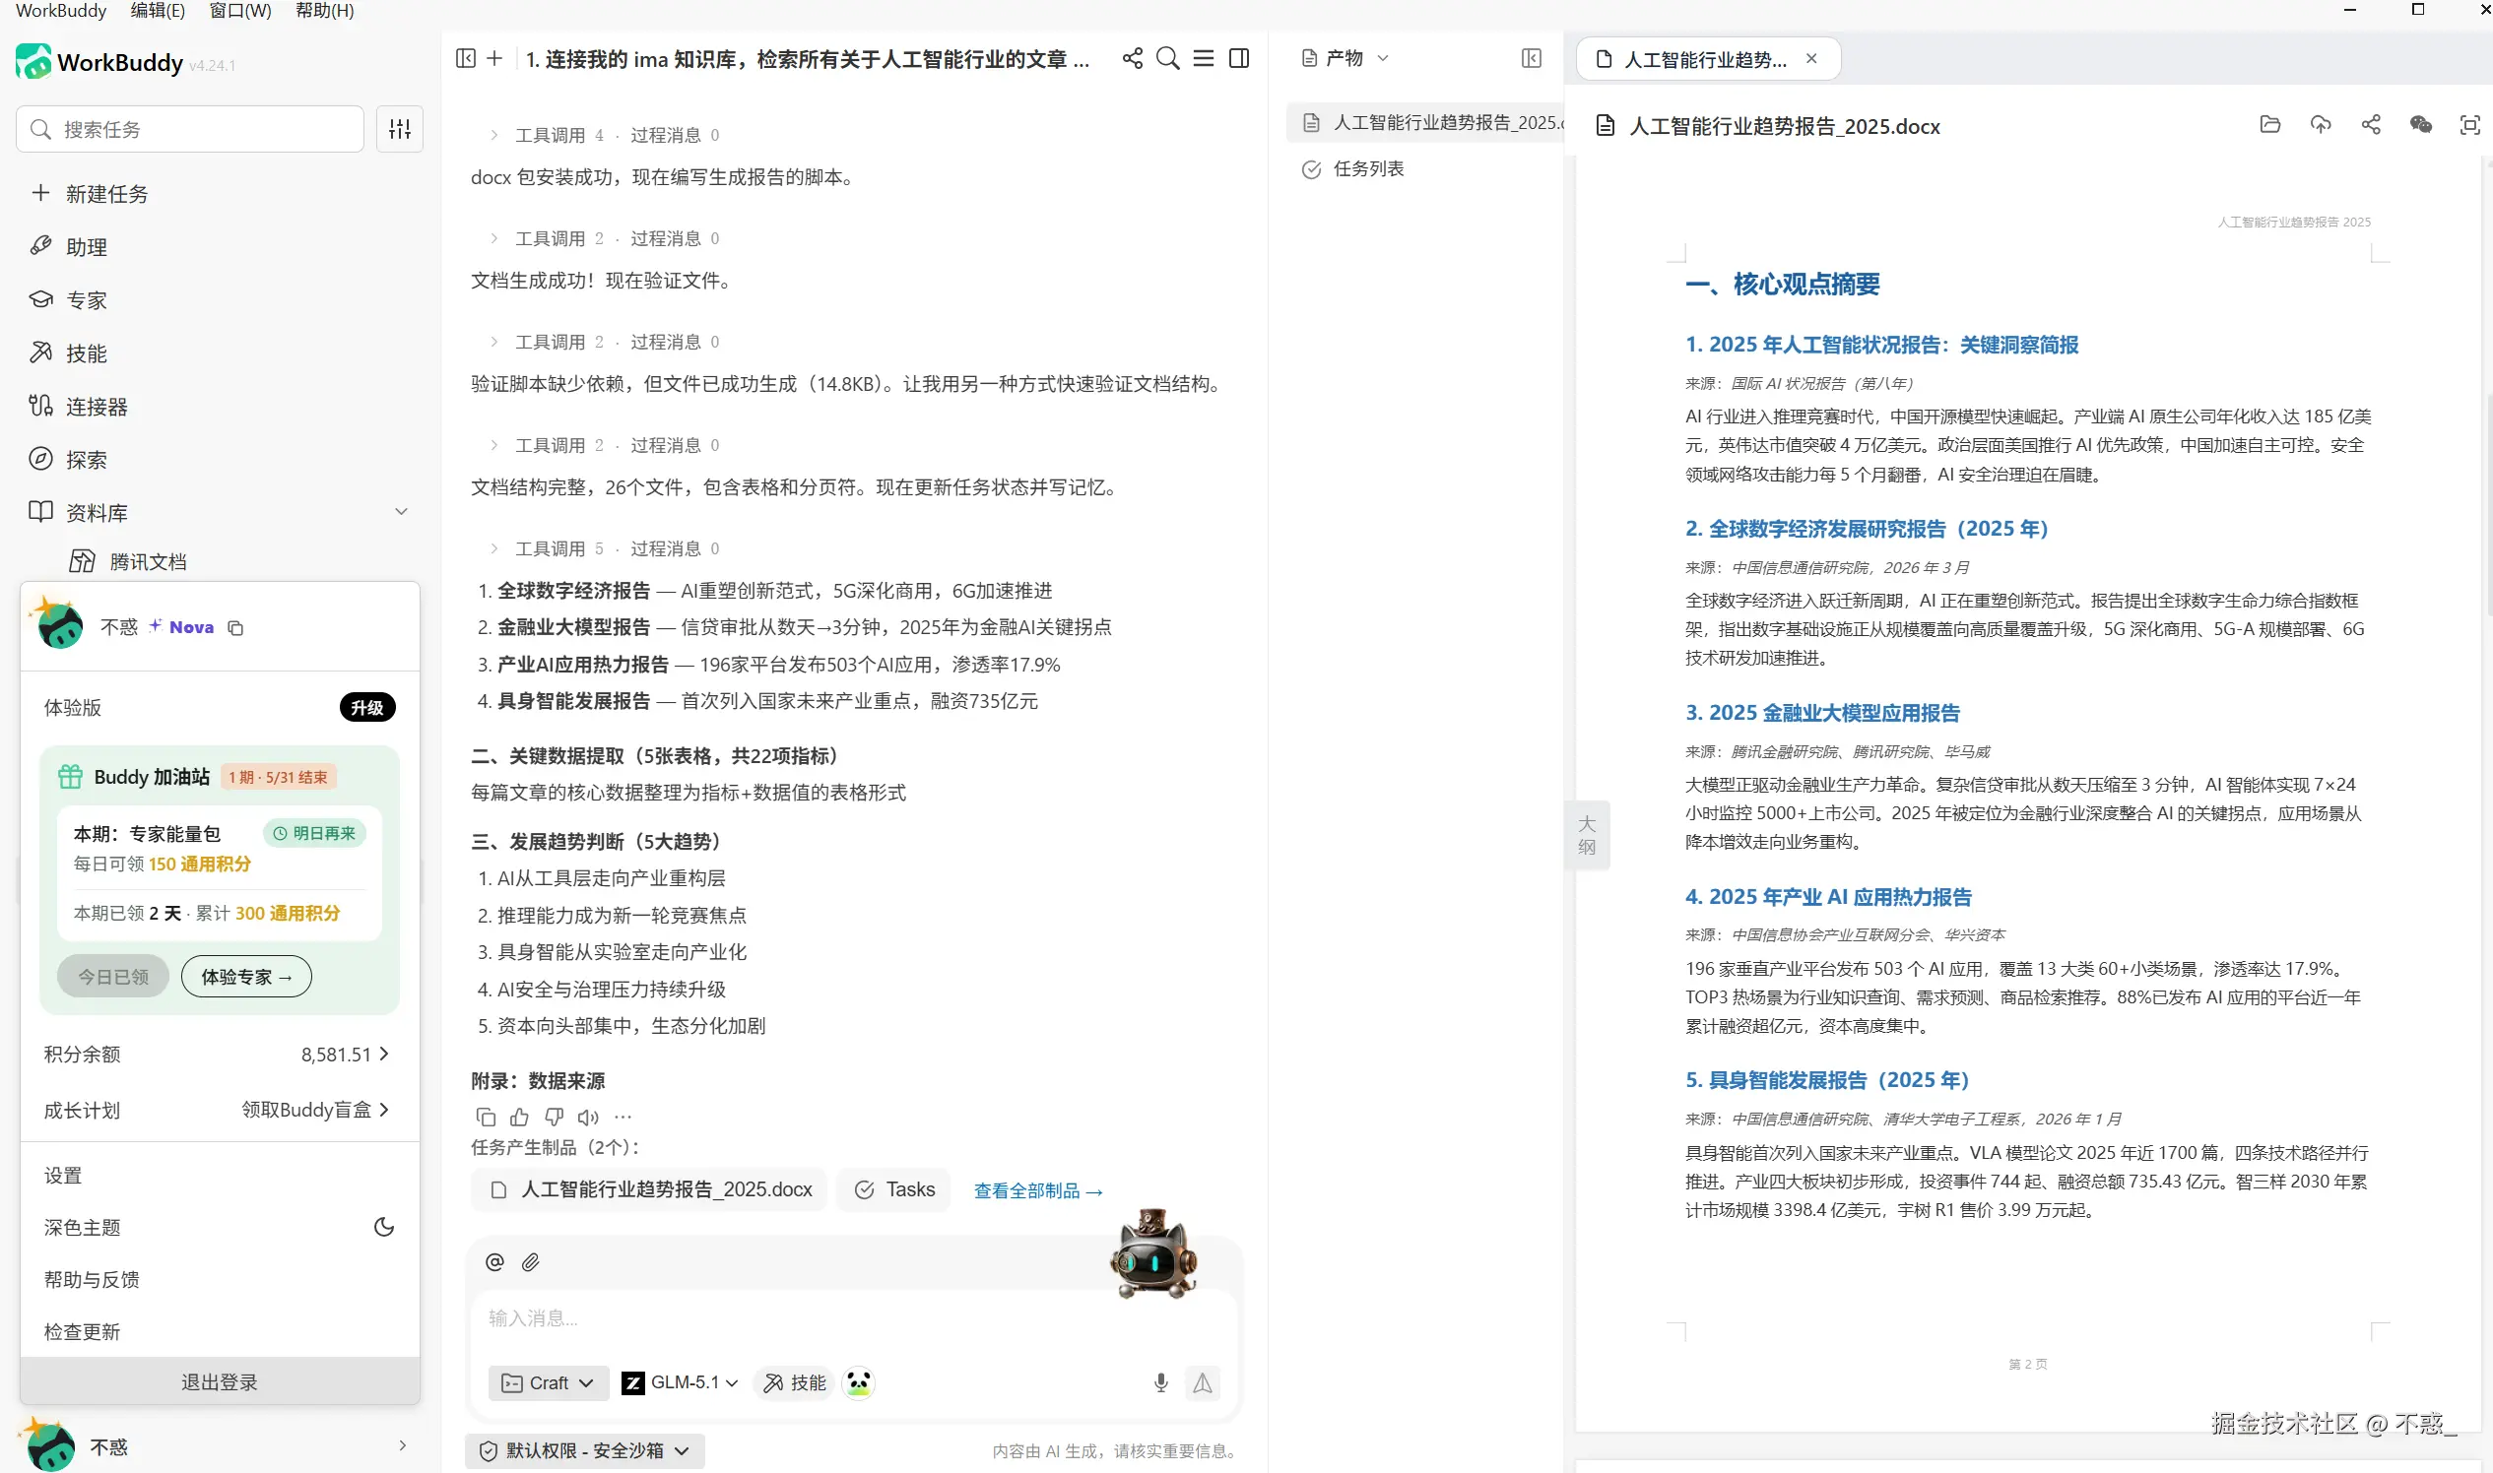Open 设置 in user menu
Viewport: 2493px width, 1473px height.
pos(63,1176)
